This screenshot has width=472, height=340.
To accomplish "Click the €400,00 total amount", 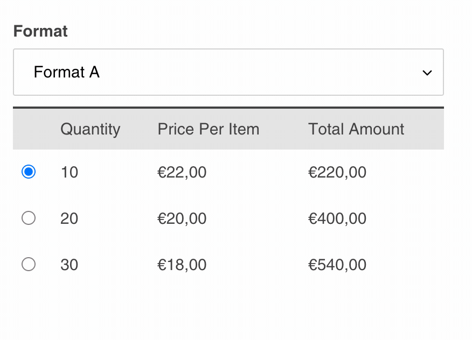I will [x=337, y=218].
